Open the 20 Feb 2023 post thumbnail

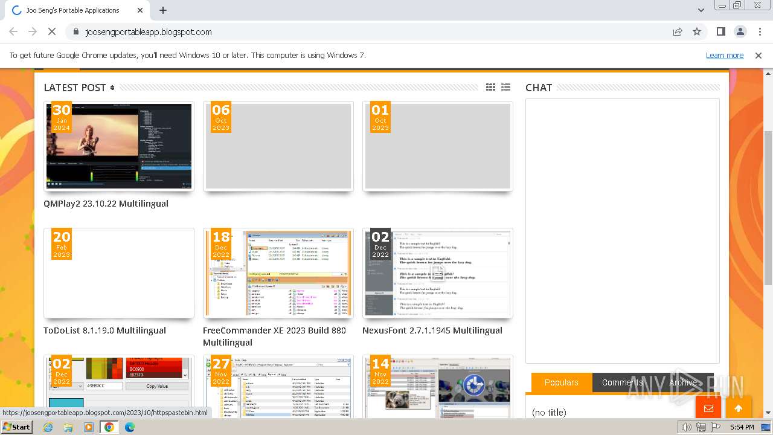[119, 273]
